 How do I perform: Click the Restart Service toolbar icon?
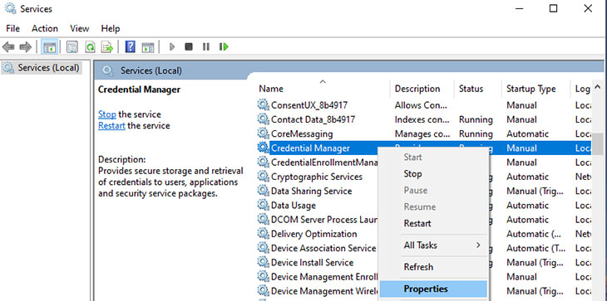[x=224, y=47]
